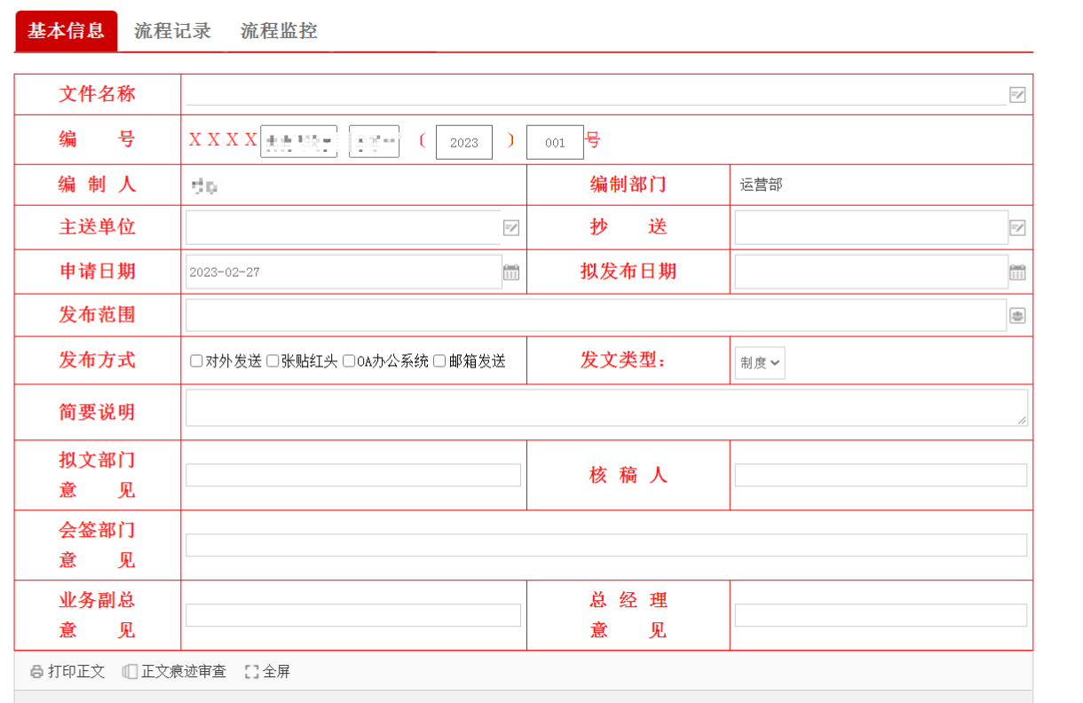The height and width of the screenshot is (703, 1083).
Task: Expand the first dropdown after XXXX in 编号
Action: (299, 141)
